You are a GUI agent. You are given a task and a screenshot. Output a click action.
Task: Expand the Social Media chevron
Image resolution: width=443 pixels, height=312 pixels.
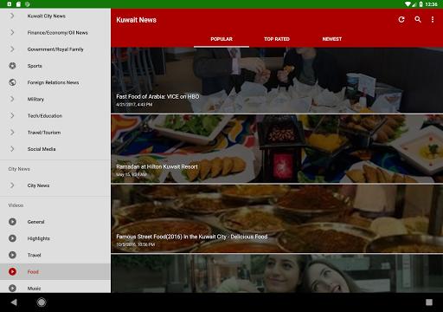(x=12, y=149)
